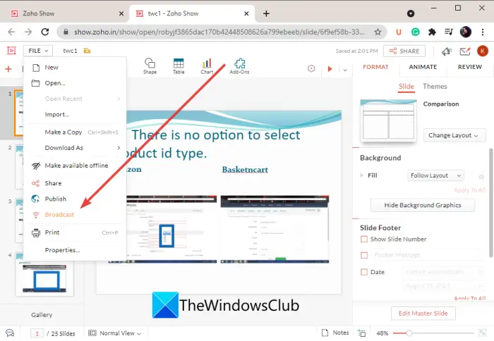Click the Apply To All link under Background

click(469, 190)
